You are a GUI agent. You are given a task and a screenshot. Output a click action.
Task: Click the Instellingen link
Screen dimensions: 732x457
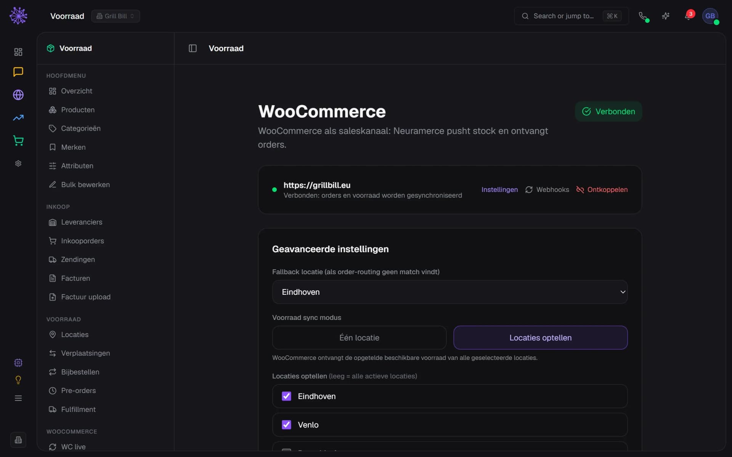499,190
